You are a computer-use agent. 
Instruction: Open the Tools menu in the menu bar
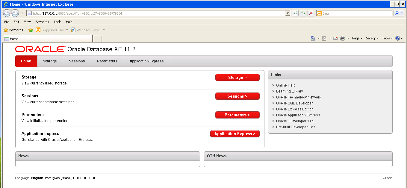pyautogui.click(x=57, y=21)
